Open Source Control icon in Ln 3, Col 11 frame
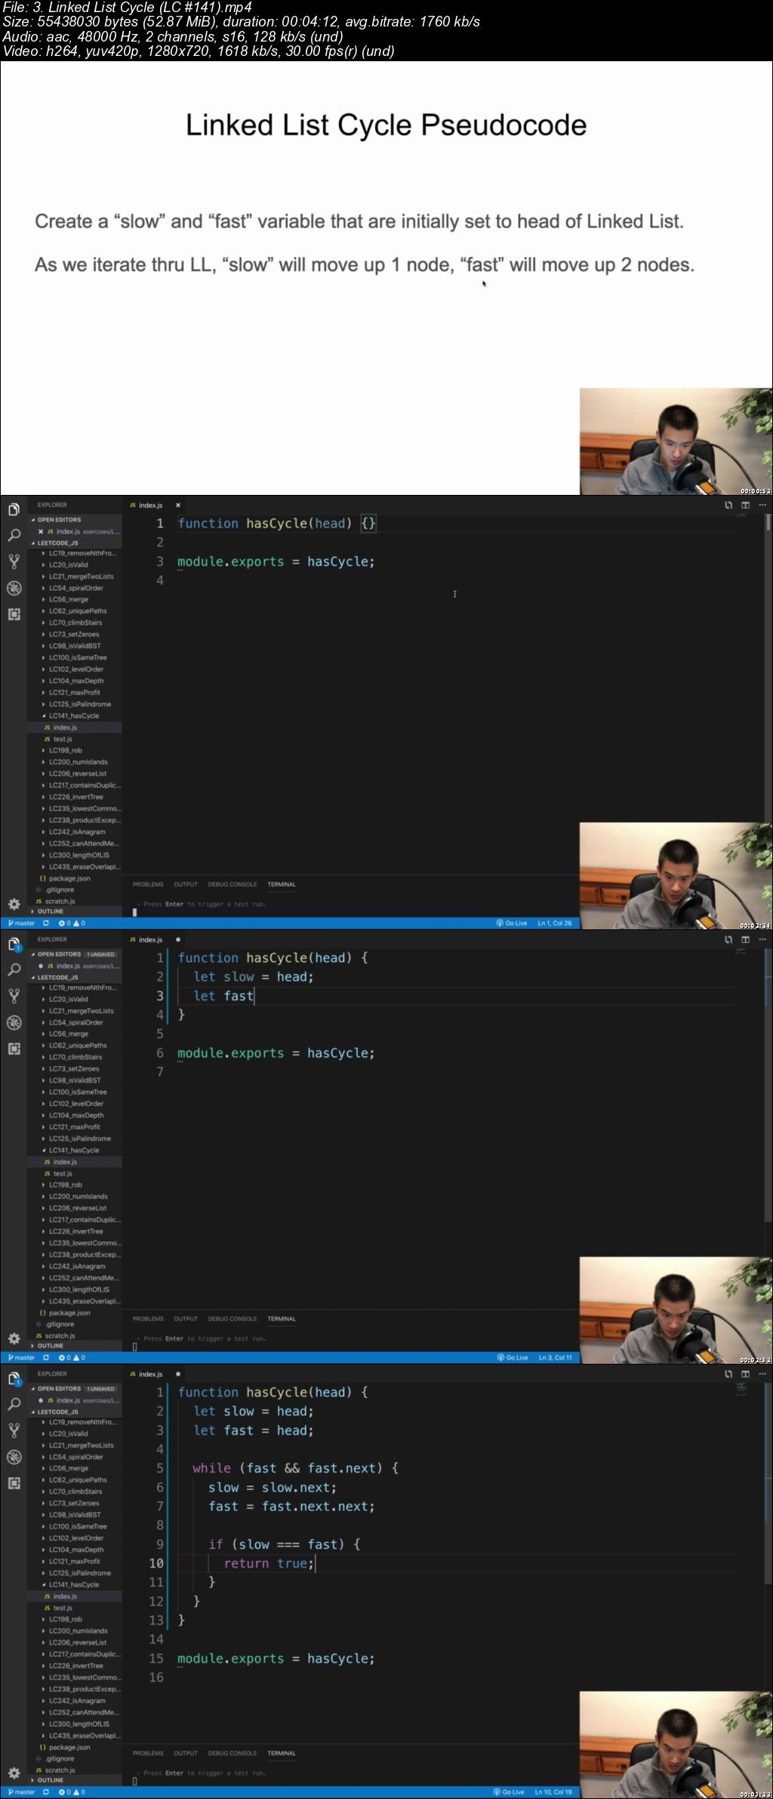Viewport: 773px width, 1799px height. click(14, 996)
